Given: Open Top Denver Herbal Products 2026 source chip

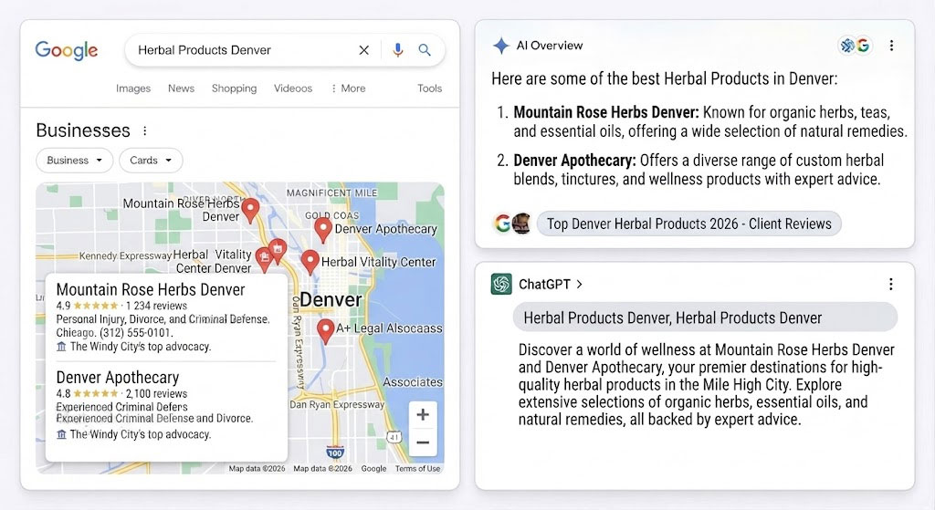Looking at the screenshot, I should click(688, 224).
